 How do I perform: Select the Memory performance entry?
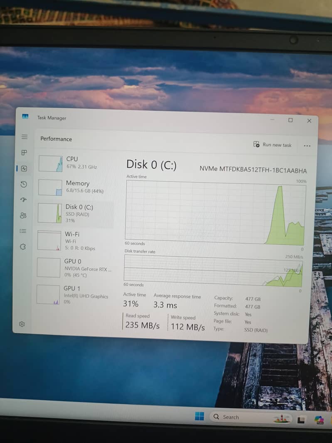(x=76, y=187)
